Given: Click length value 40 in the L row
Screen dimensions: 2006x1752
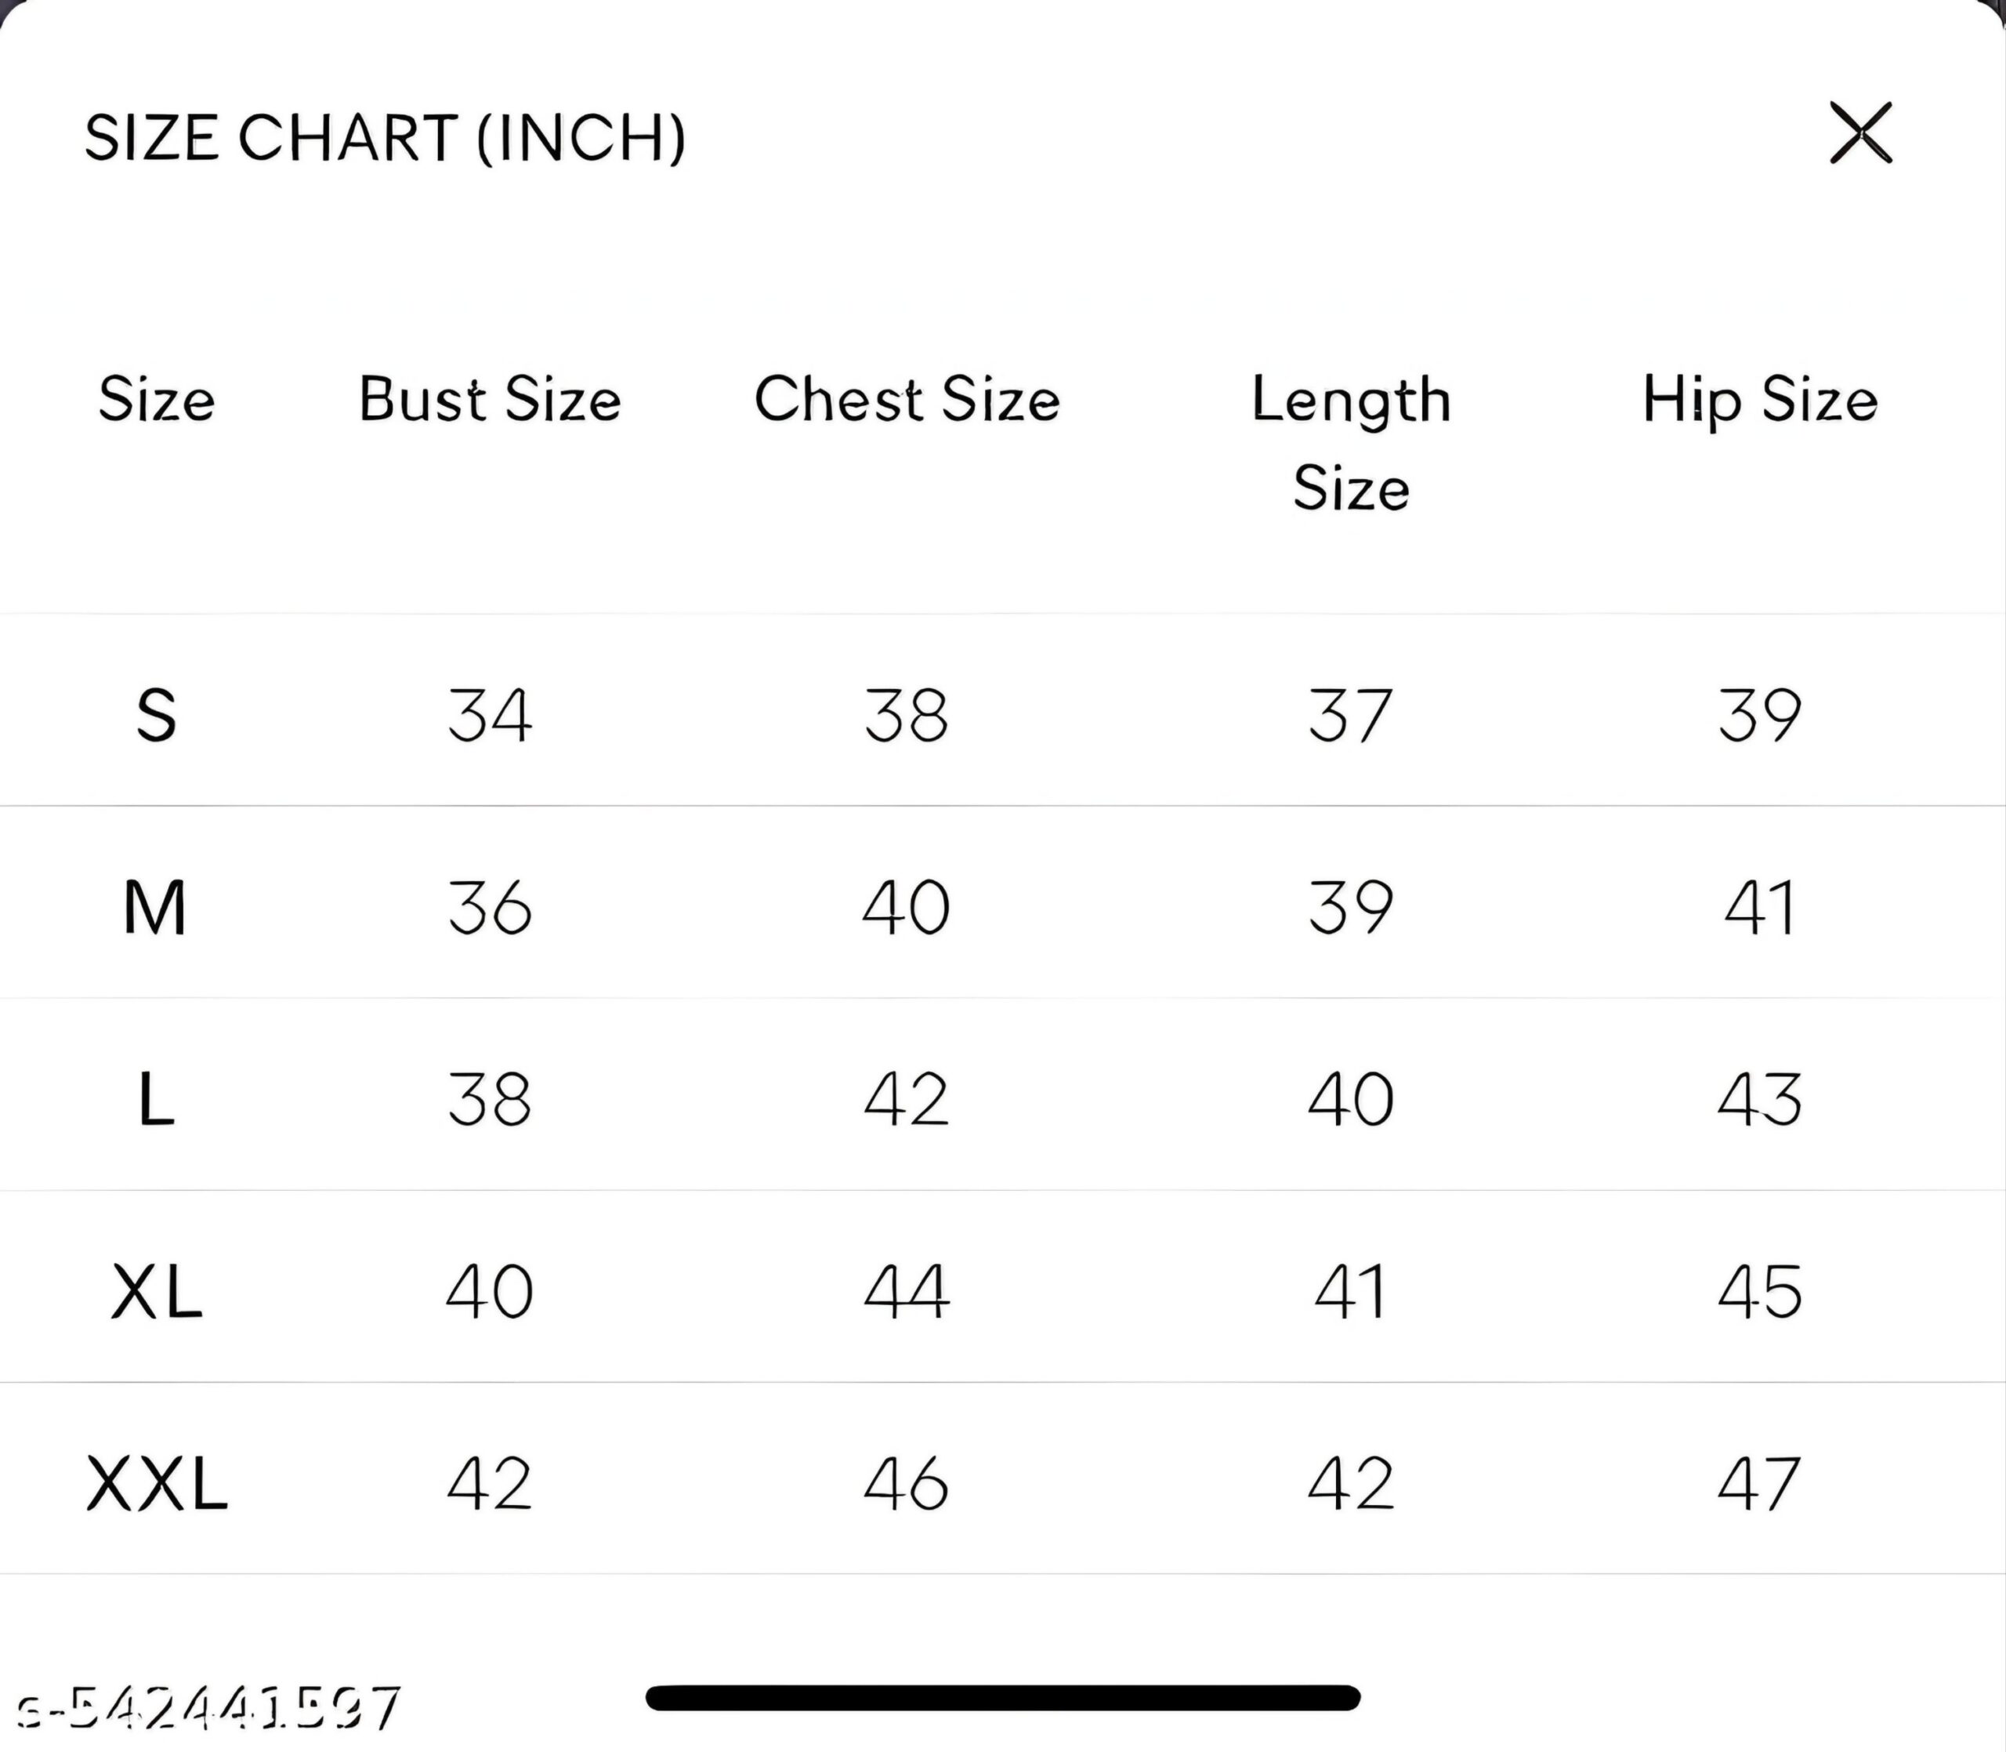Looking at the screenshot, I should click(1350, 1099).
